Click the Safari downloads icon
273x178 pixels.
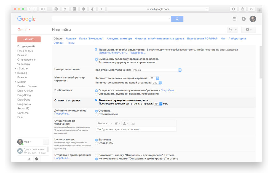[233, 9]
